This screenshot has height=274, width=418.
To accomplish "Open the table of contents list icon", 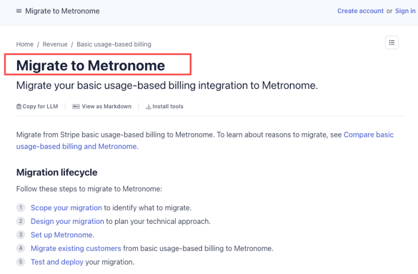I will pyautogui.click(x=392, y=42).
